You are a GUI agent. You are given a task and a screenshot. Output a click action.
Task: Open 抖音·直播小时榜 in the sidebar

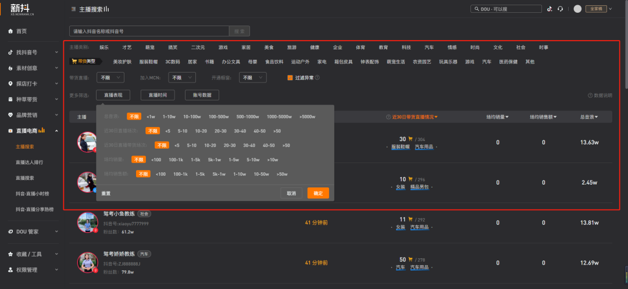(x=32, y=193)
